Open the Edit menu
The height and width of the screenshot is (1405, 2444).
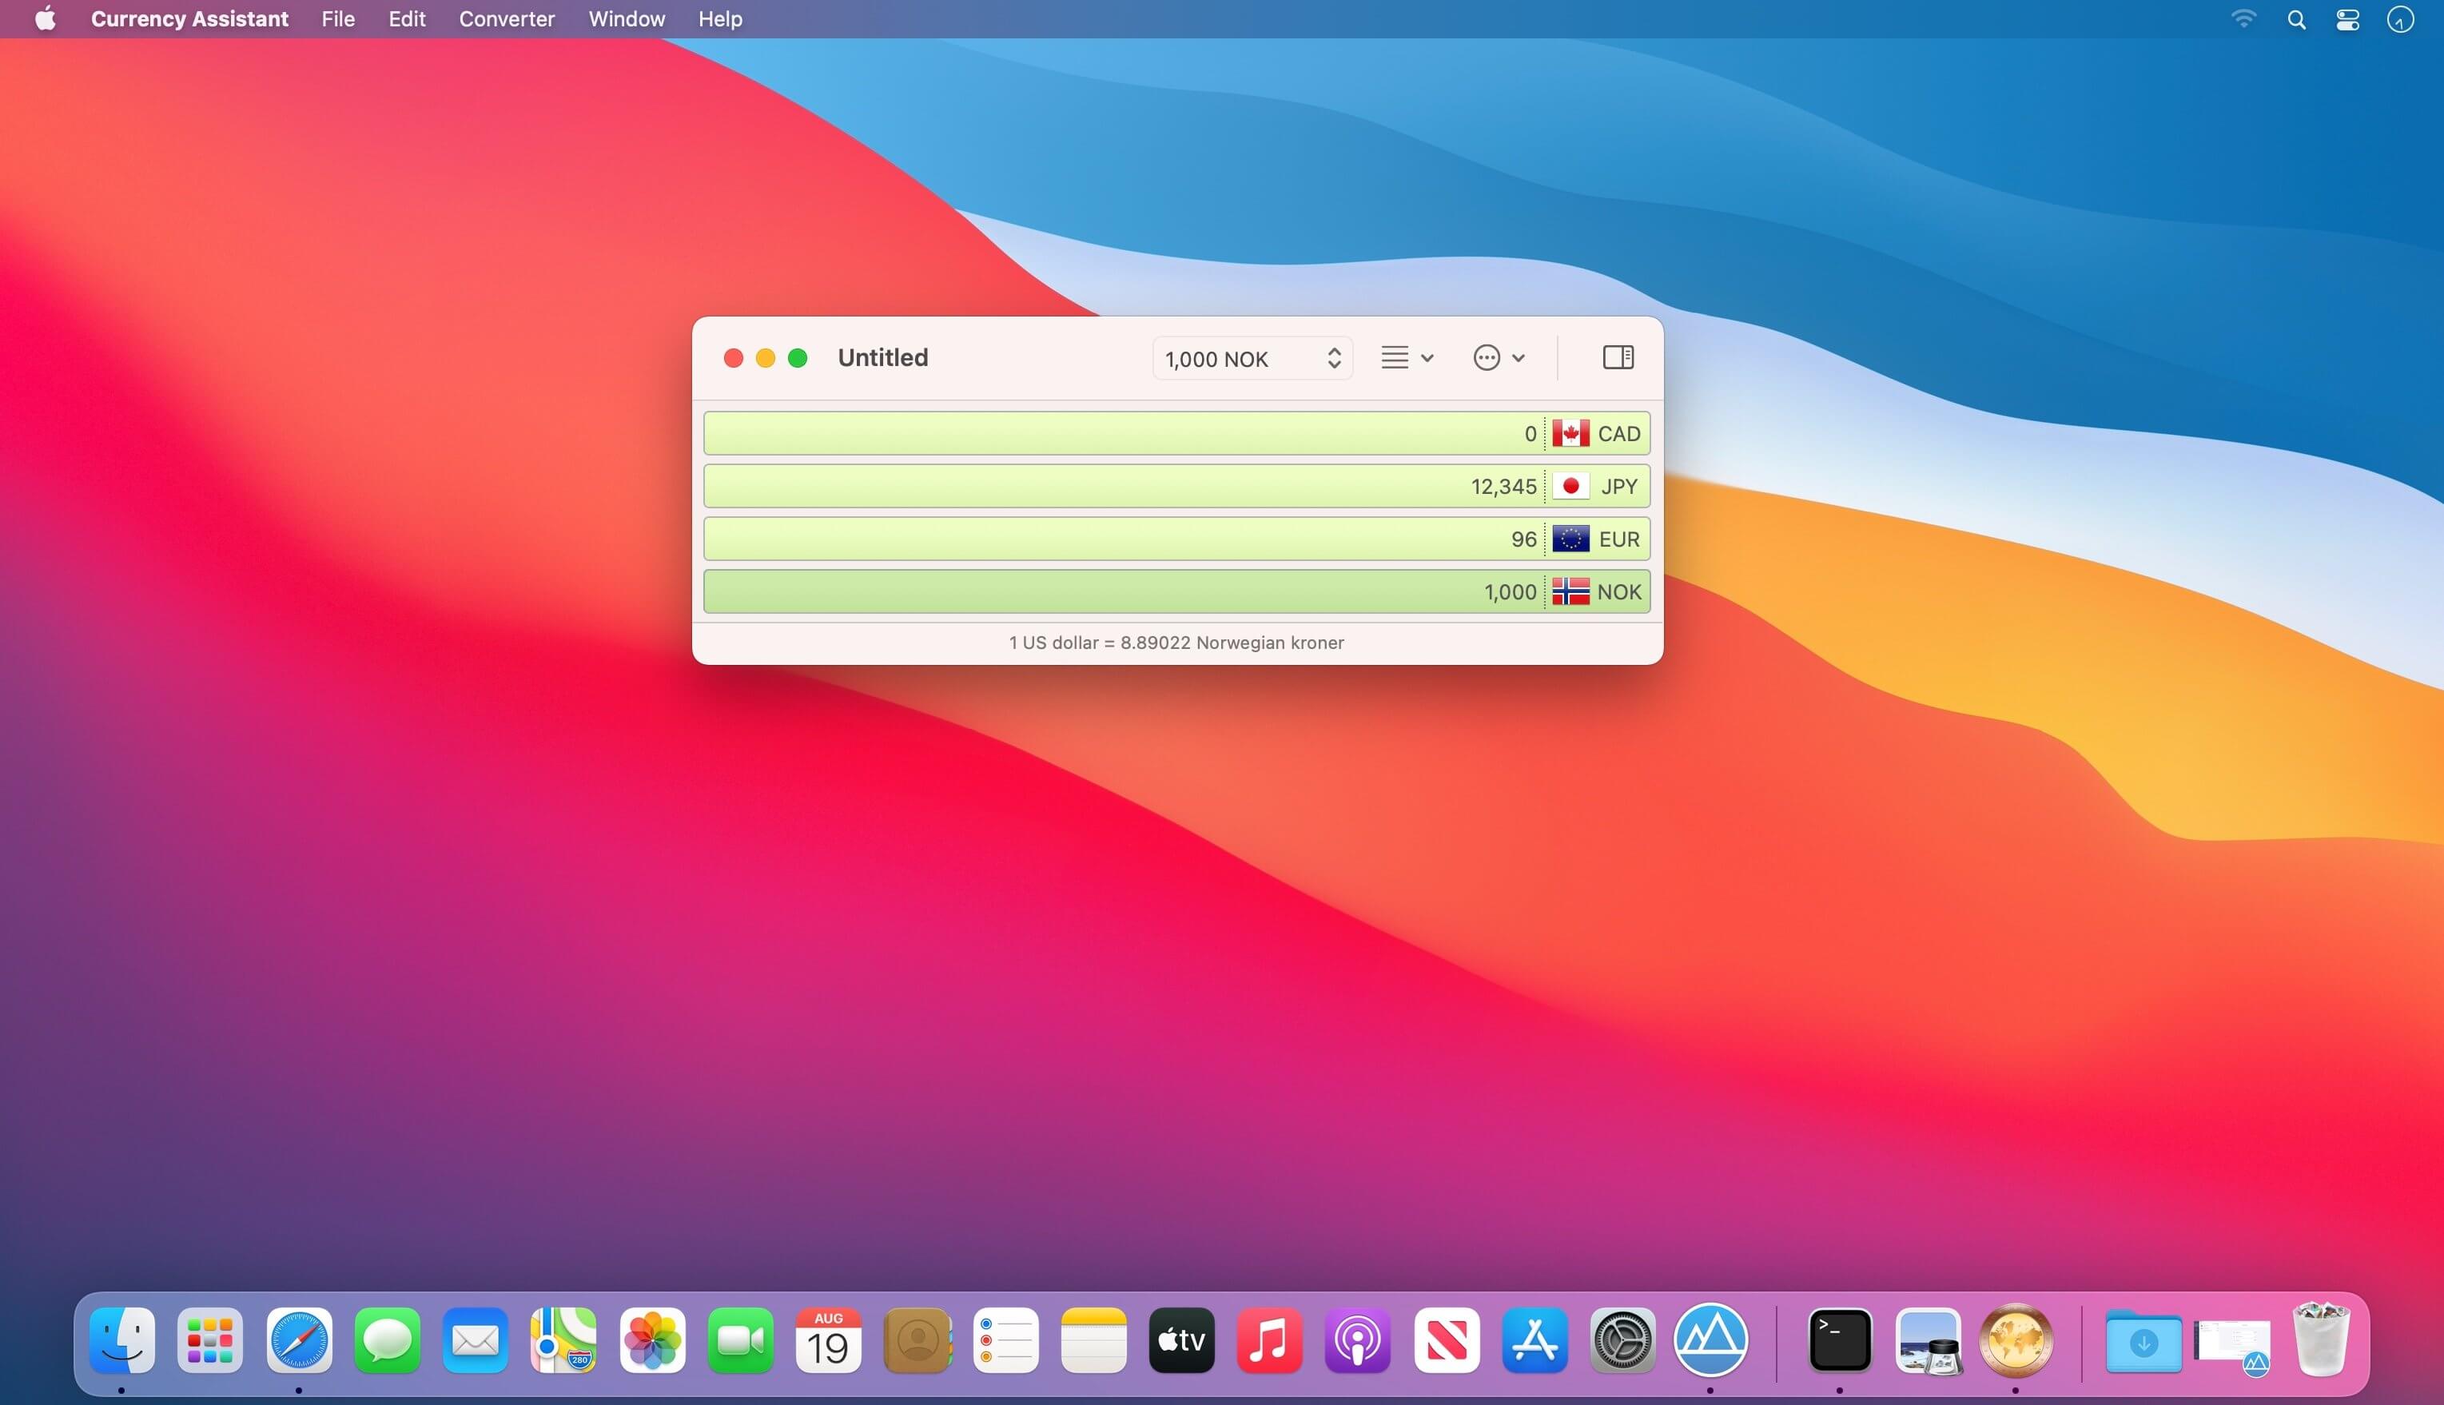click(x=406, y=19)
